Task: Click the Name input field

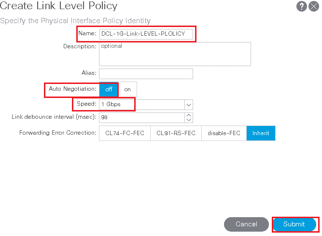Action: click(x=146, y=34)
